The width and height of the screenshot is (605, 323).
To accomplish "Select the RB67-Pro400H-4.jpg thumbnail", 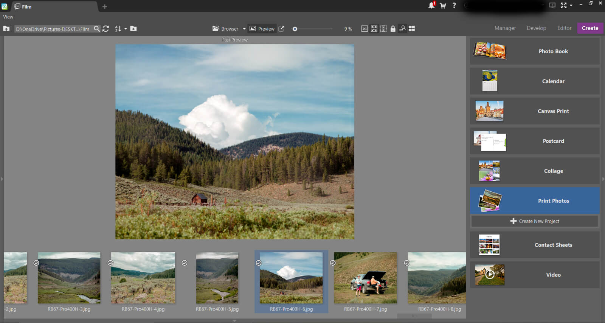I will [143, 278].
